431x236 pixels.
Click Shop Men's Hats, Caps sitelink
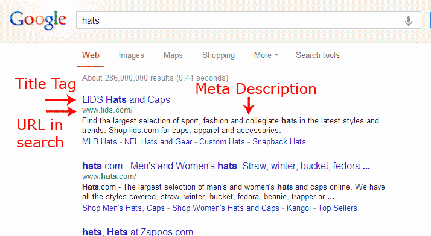[123, 208]
